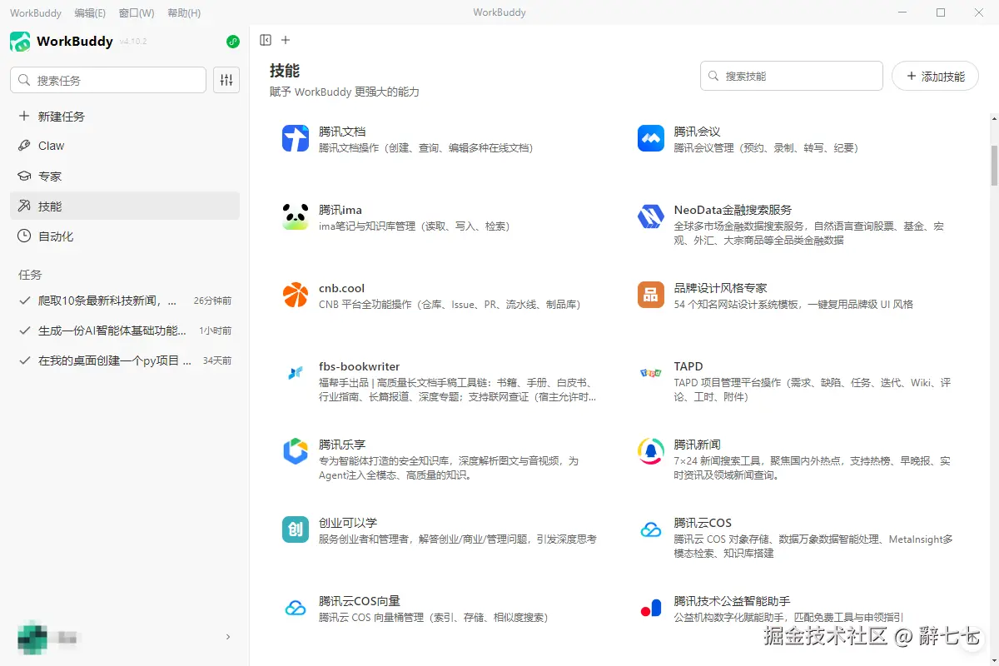Open task 生成一份AI智能体基础功能

(125, 331)
